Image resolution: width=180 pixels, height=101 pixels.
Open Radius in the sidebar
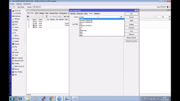tap(17, 52)
